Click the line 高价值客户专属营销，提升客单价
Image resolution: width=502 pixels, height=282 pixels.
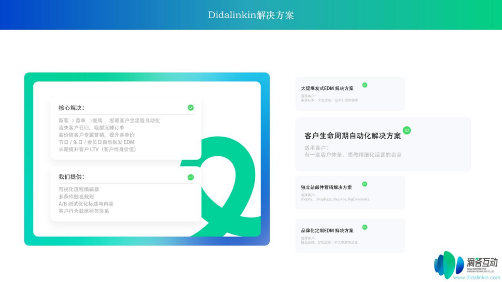pos(96,135)
